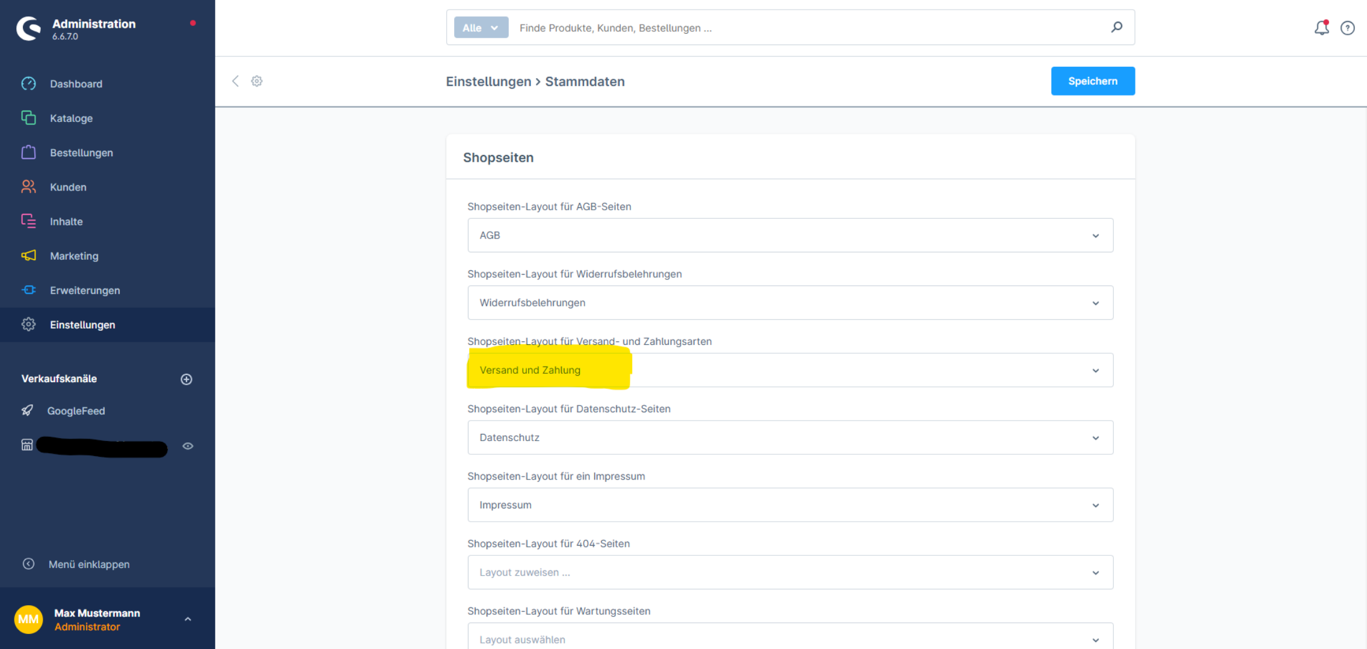Click the Administration title text
This screenshot has width=1367, height=649.
pos(94,23)
